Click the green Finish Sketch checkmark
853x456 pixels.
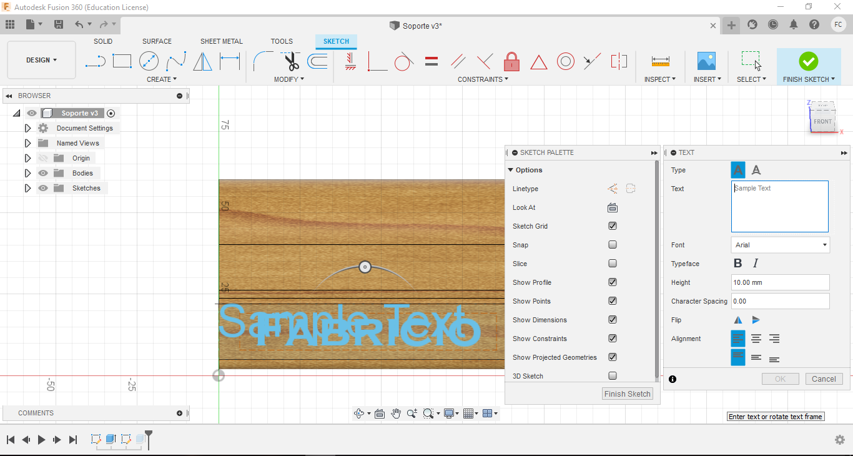coord(808,61)
